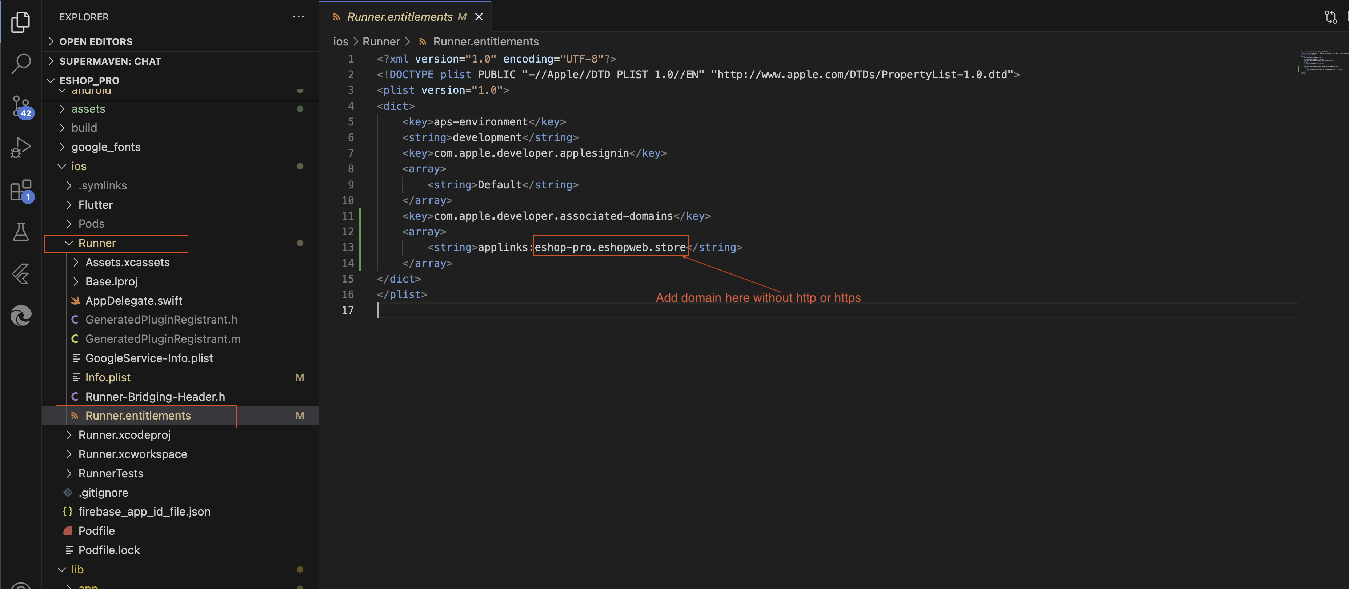Click line number 13 in gutter

(348, 247)
